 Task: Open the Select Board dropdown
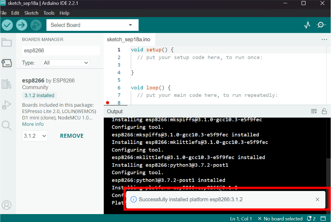[x=93, y=25]
